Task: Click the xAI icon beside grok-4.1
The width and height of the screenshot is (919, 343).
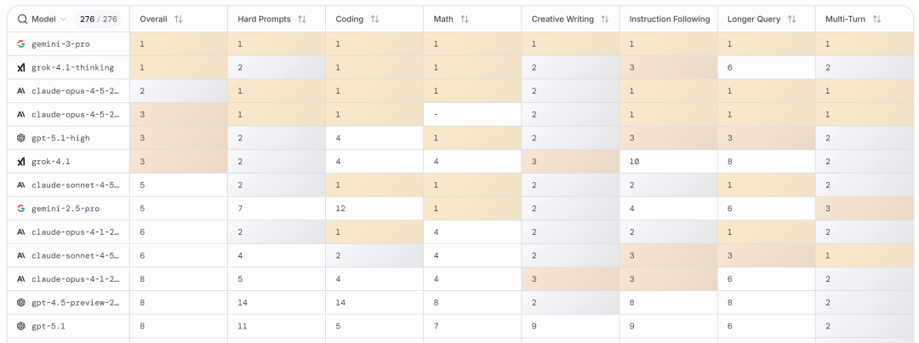Action: 21,161
